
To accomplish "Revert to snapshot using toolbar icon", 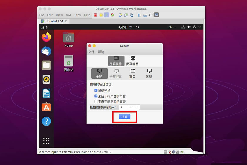I will 126,15.
